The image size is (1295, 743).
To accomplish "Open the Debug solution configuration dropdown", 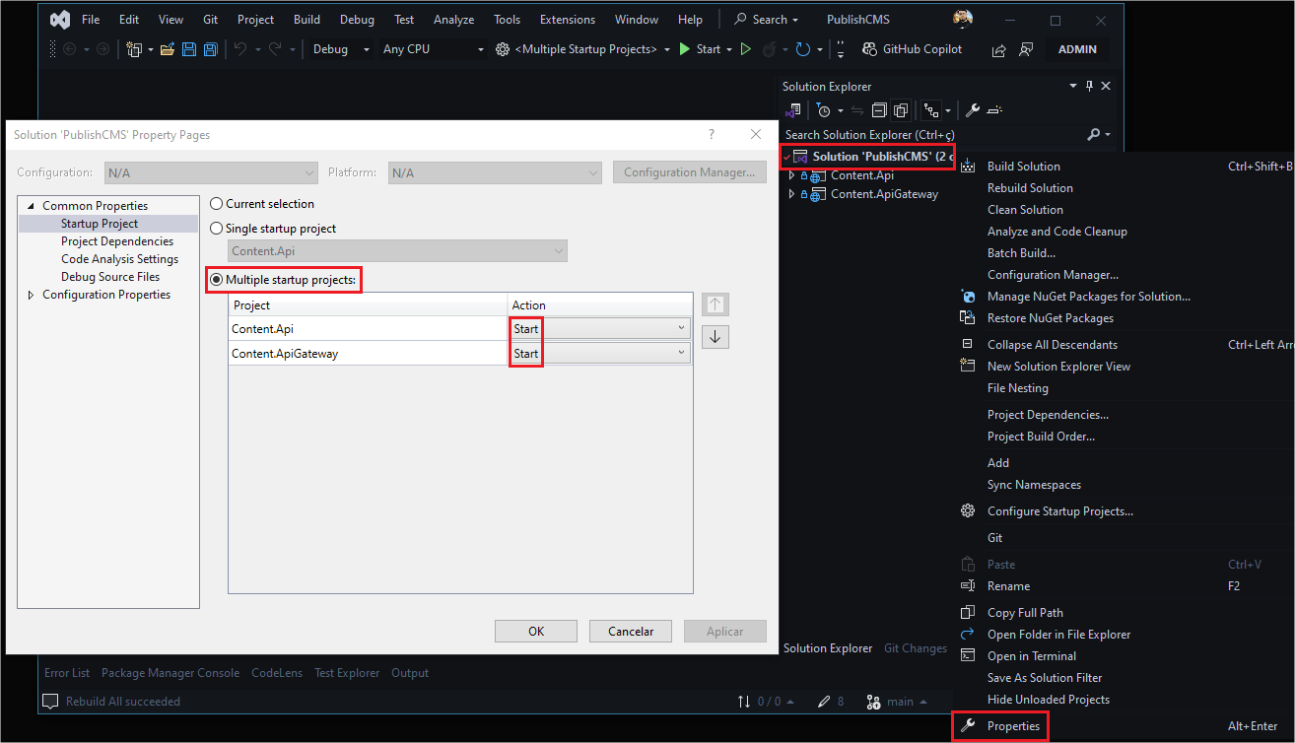I will click(x=342, y=49).
